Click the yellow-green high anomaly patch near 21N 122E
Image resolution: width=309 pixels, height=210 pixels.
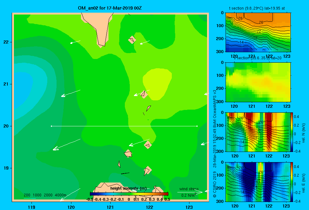(157, 84)
